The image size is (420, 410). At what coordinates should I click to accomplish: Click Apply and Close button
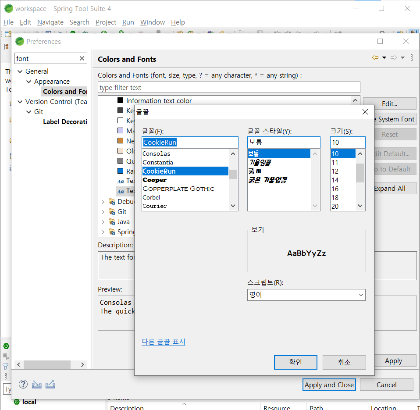click(329, 385)
